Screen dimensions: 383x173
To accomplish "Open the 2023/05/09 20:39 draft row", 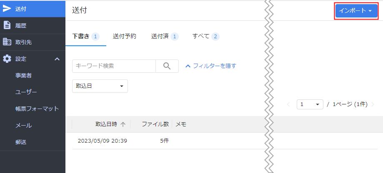I will [225, 141].
